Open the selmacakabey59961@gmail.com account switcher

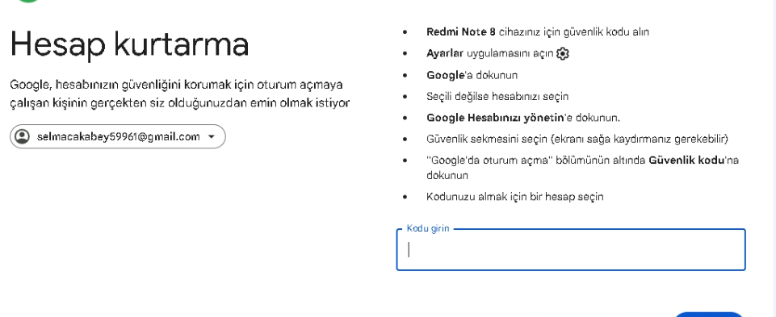[118, 136]
